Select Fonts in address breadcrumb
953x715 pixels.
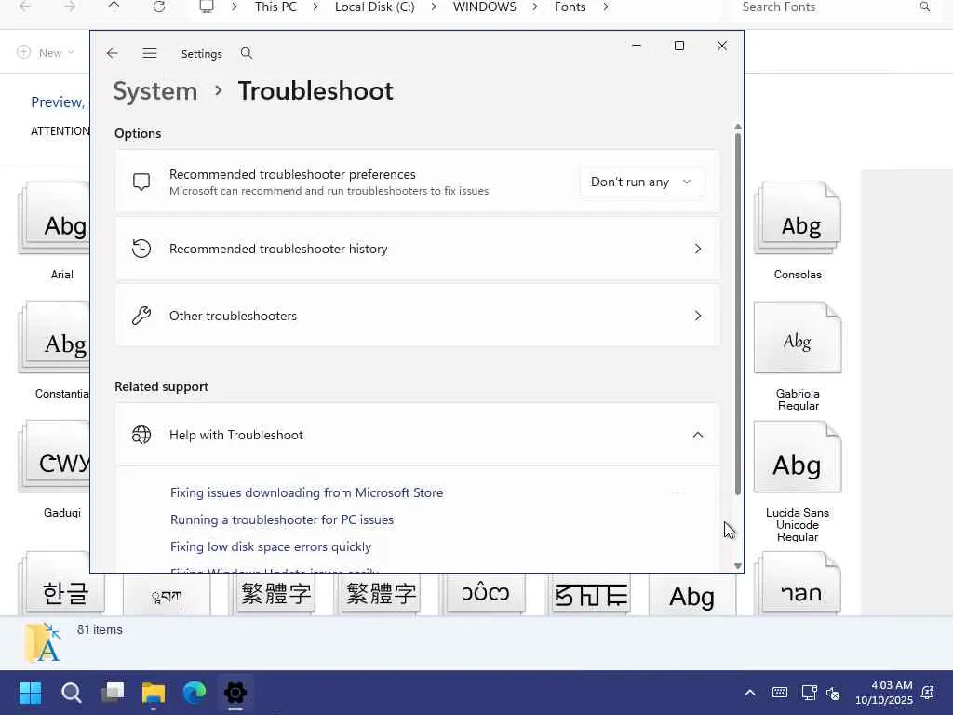[x=570, y=7]
